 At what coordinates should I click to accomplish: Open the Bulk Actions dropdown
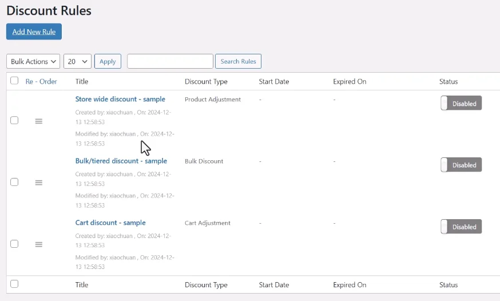(33, 61)
